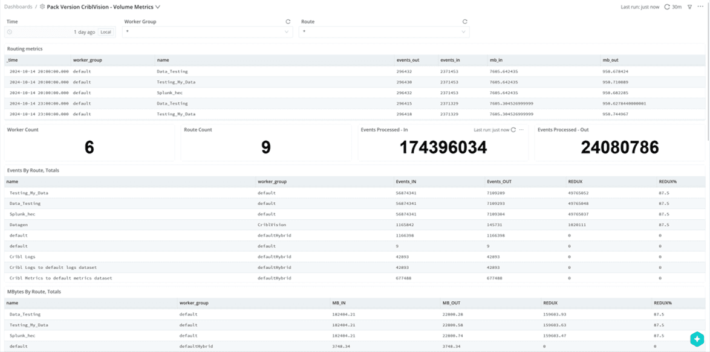Click the clock icon in Time field
The image size is (710, 352).
[x=10, y=32]
